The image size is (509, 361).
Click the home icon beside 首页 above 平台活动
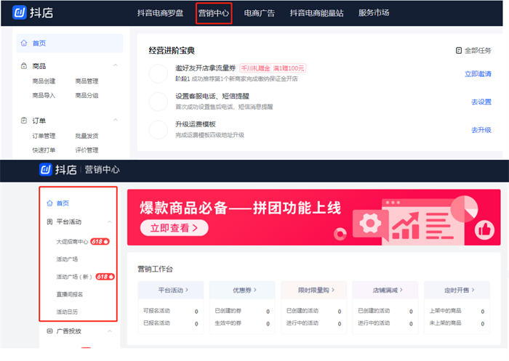49,203
